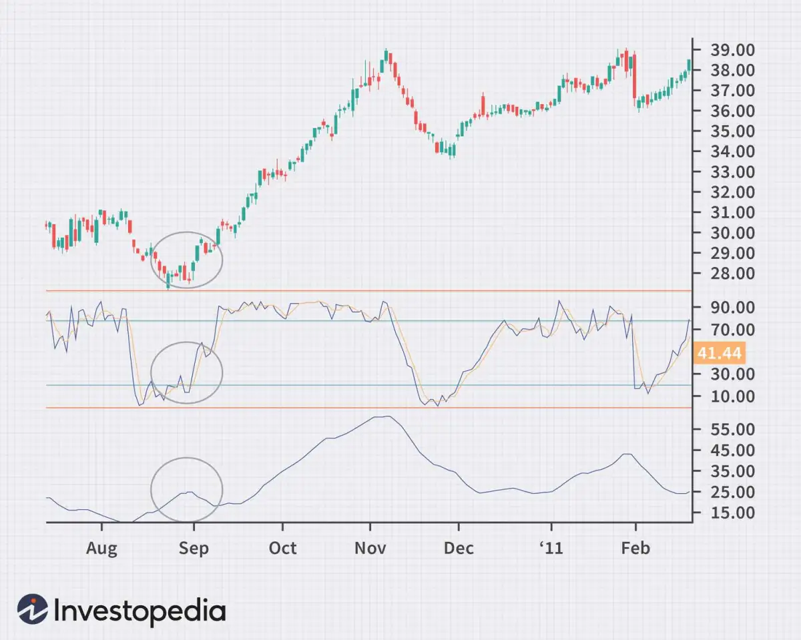Select the 37.00 price axis label
The width and height of the screenshot is (801, 640).
[x=732, y=91]
